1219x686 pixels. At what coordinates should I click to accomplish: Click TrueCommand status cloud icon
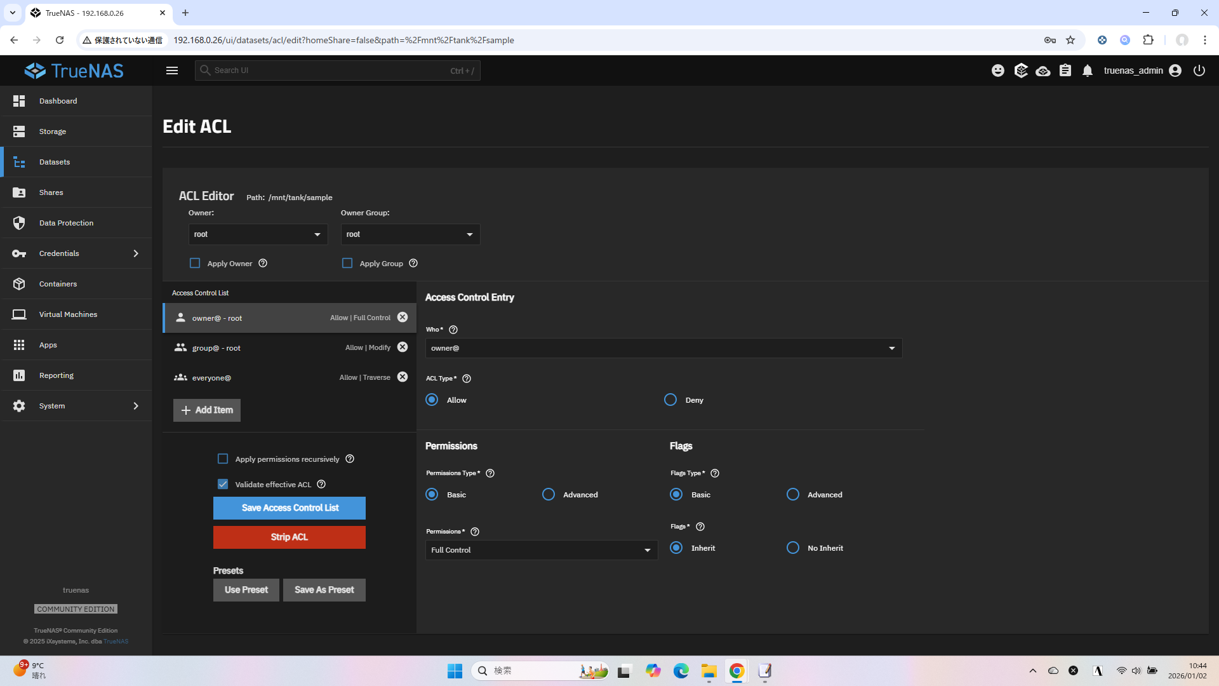(x=1042, y=71)
